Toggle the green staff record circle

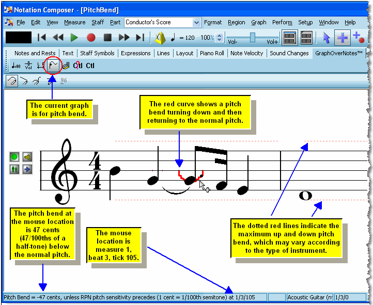point(14,156)
